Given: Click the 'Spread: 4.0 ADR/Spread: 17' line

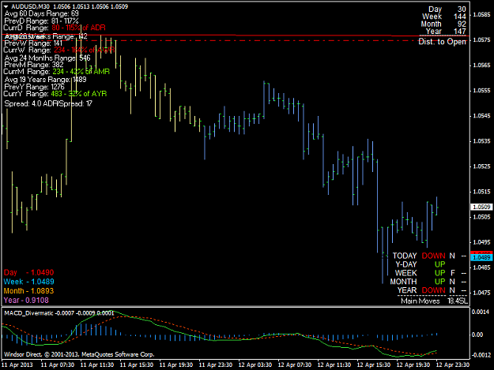Looking at the screenshot, I should pos(48,103).
